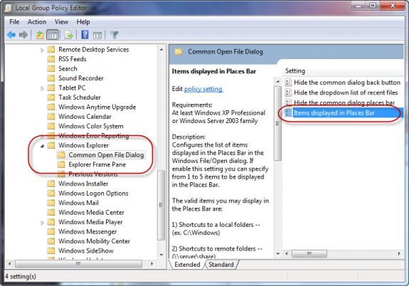Click folder icon beside Windows Mail
This screenshot has width=409, height=286.
(x=51, y=203)
